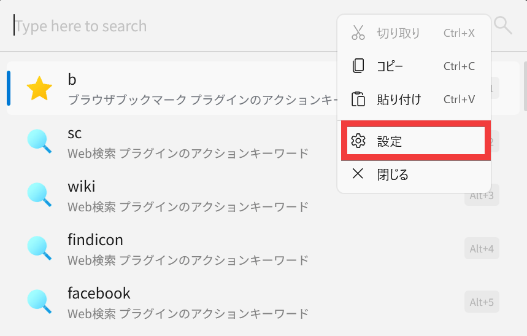
Task: Click the gear icon next to 設定
Action: [x=358, y=141]
